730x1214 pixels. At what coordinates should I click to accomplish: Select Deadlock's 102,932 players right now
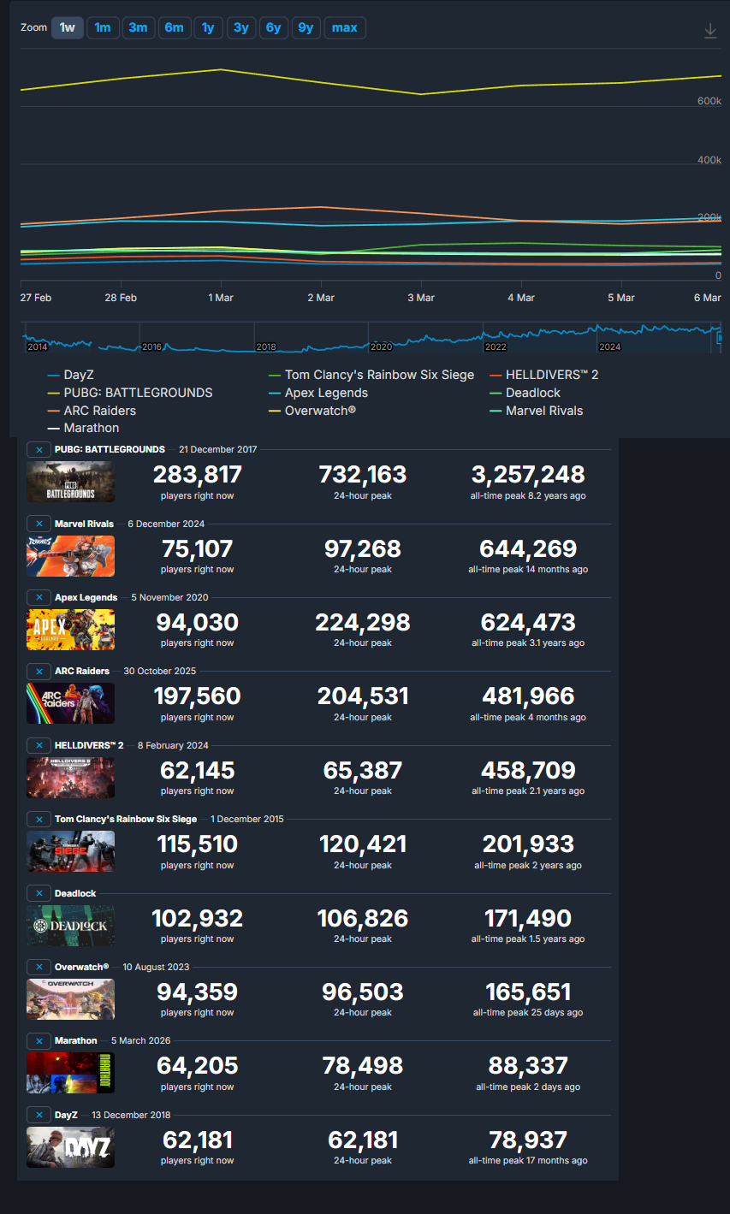[197, 918]
